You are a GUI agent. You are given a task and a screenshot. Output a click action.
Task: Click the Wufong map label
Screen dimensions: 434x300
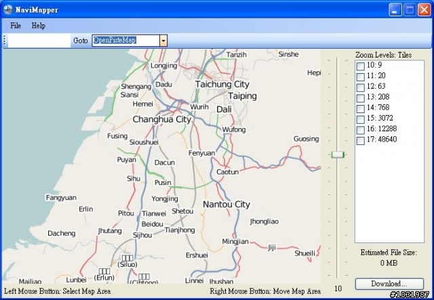[234, 129]
